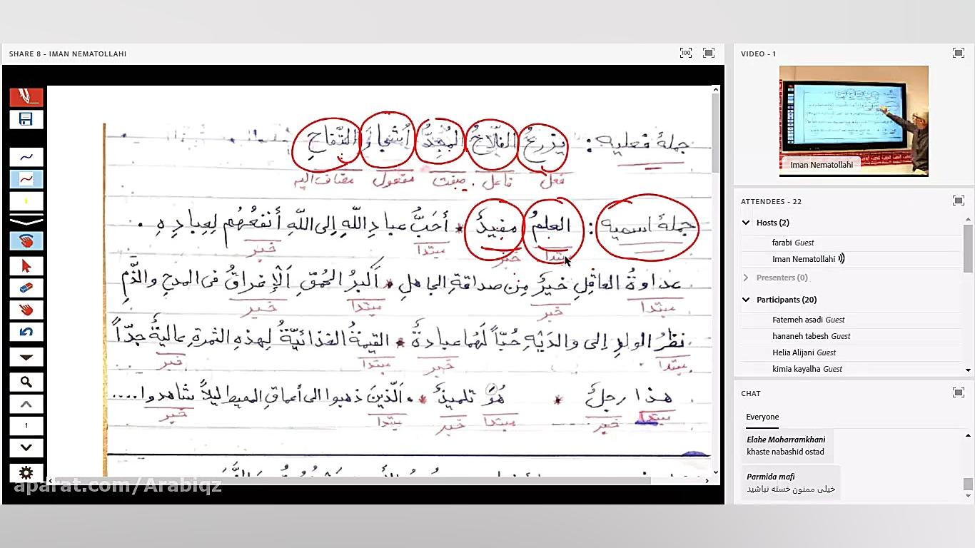
Task: Pick the red arrow pointer tool
Action: point(26,266)
